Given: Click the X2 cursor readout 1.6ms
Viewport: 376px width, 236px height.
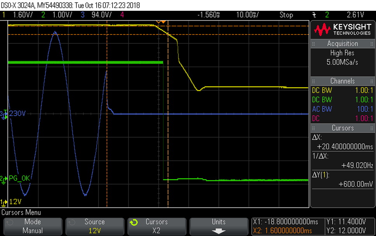Looking at the screenshot, I should [x=282, y=231].
